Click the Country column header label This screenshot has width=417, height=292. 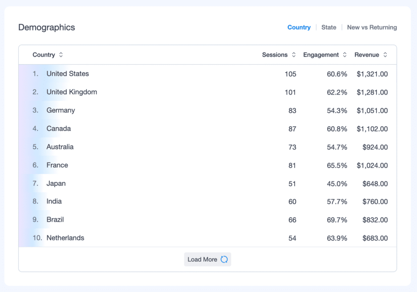(44, 55)
